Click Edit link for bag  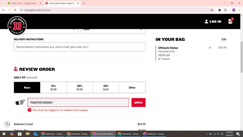(224, 39)
